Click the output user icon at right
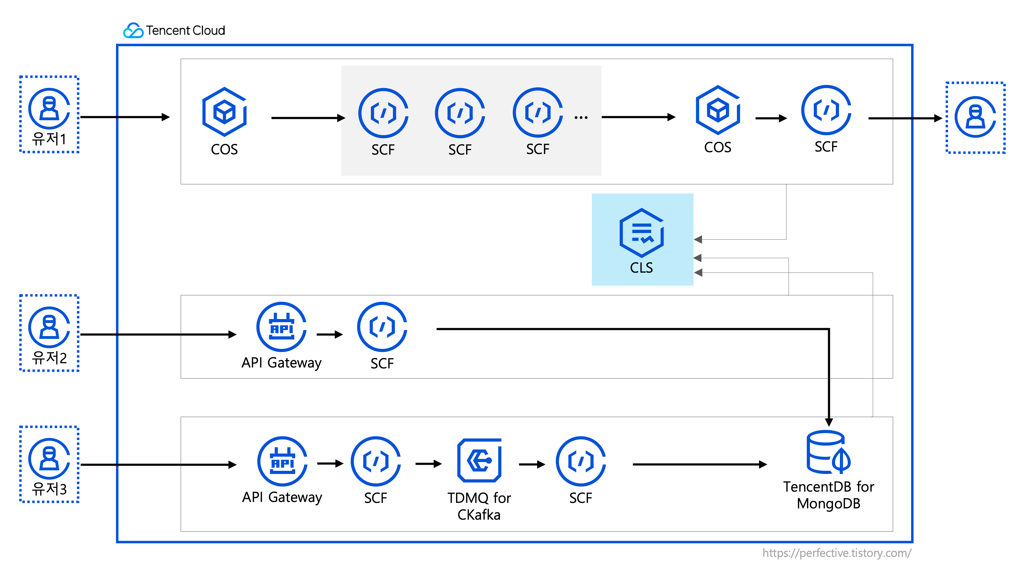The image size is (1021, 577). tap(975, 116)
